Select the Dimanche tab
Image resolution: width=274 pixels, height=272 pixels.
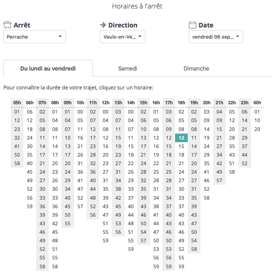point(196,69)
